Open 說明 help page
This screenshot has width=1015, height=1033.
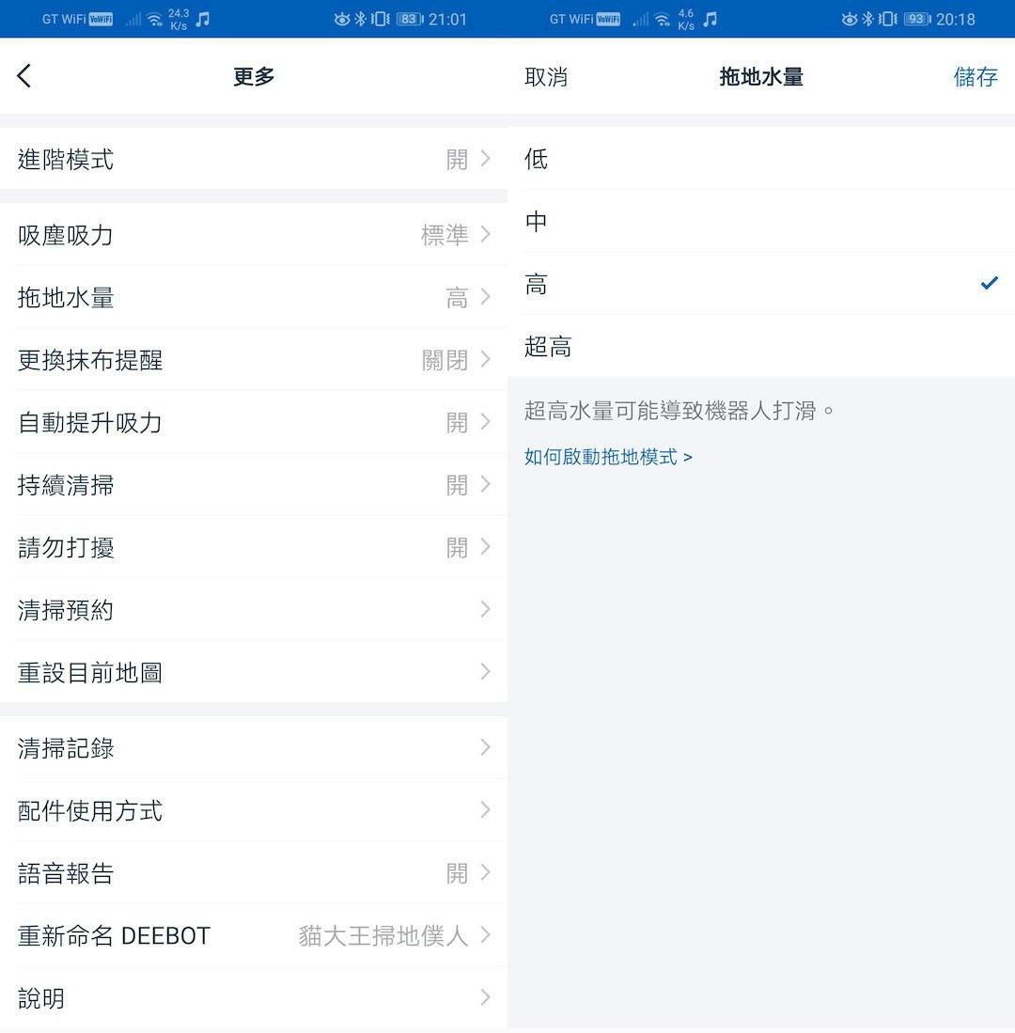(254, 997)
